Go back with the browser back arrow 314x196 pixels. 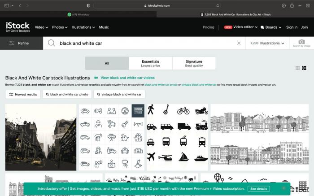click(x=20, y=5)
